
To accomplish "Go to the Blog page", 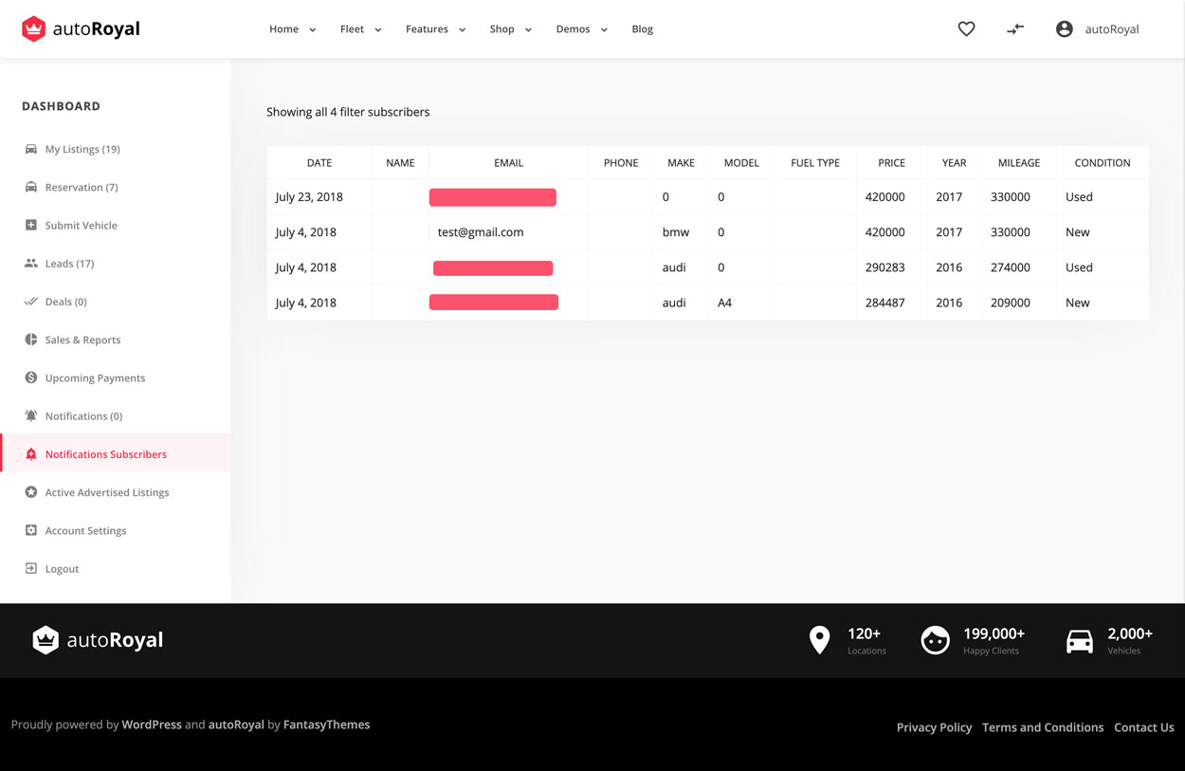I will click(x=643, y=29).
